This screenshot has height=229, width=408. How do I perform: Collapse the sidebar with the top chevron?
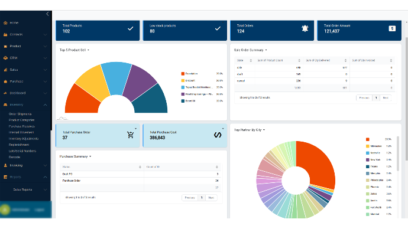pyautogui.click(x=47, y=14)
